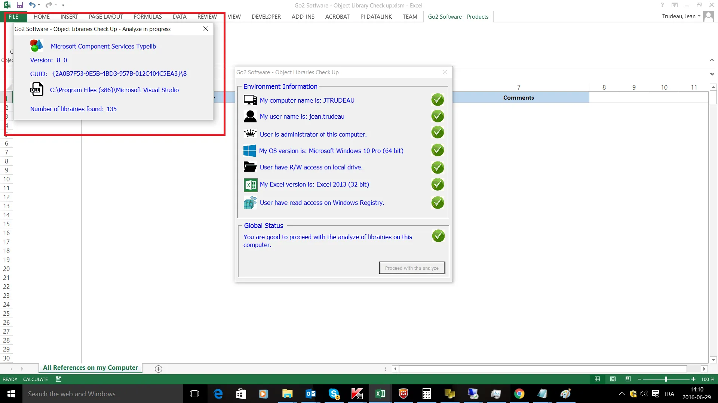Open Chrome from the taskbar

[519, 394]
